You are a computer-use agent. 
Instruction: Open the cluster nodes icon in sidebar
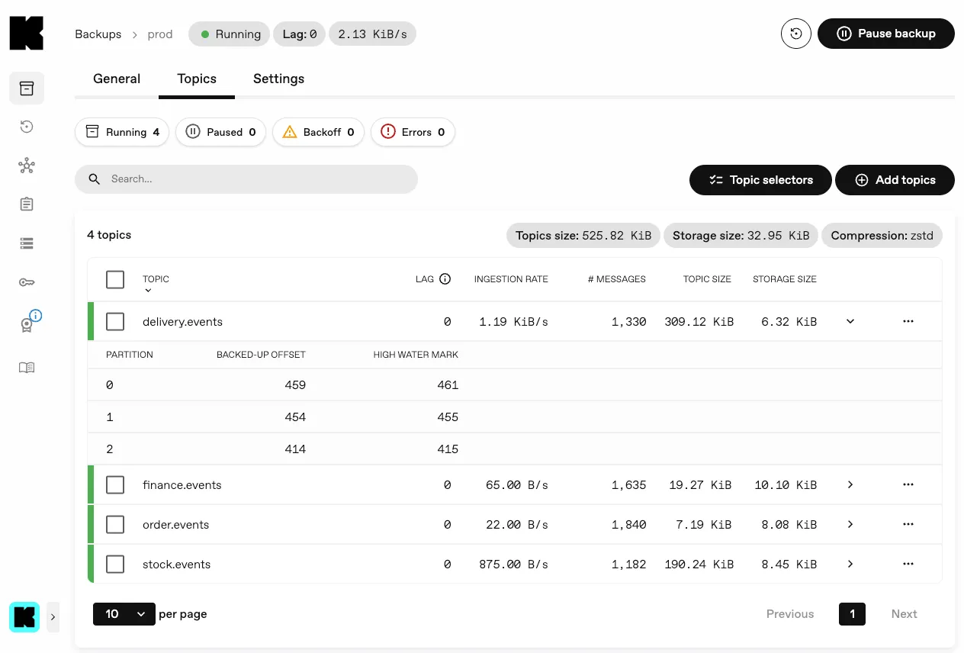27,166
